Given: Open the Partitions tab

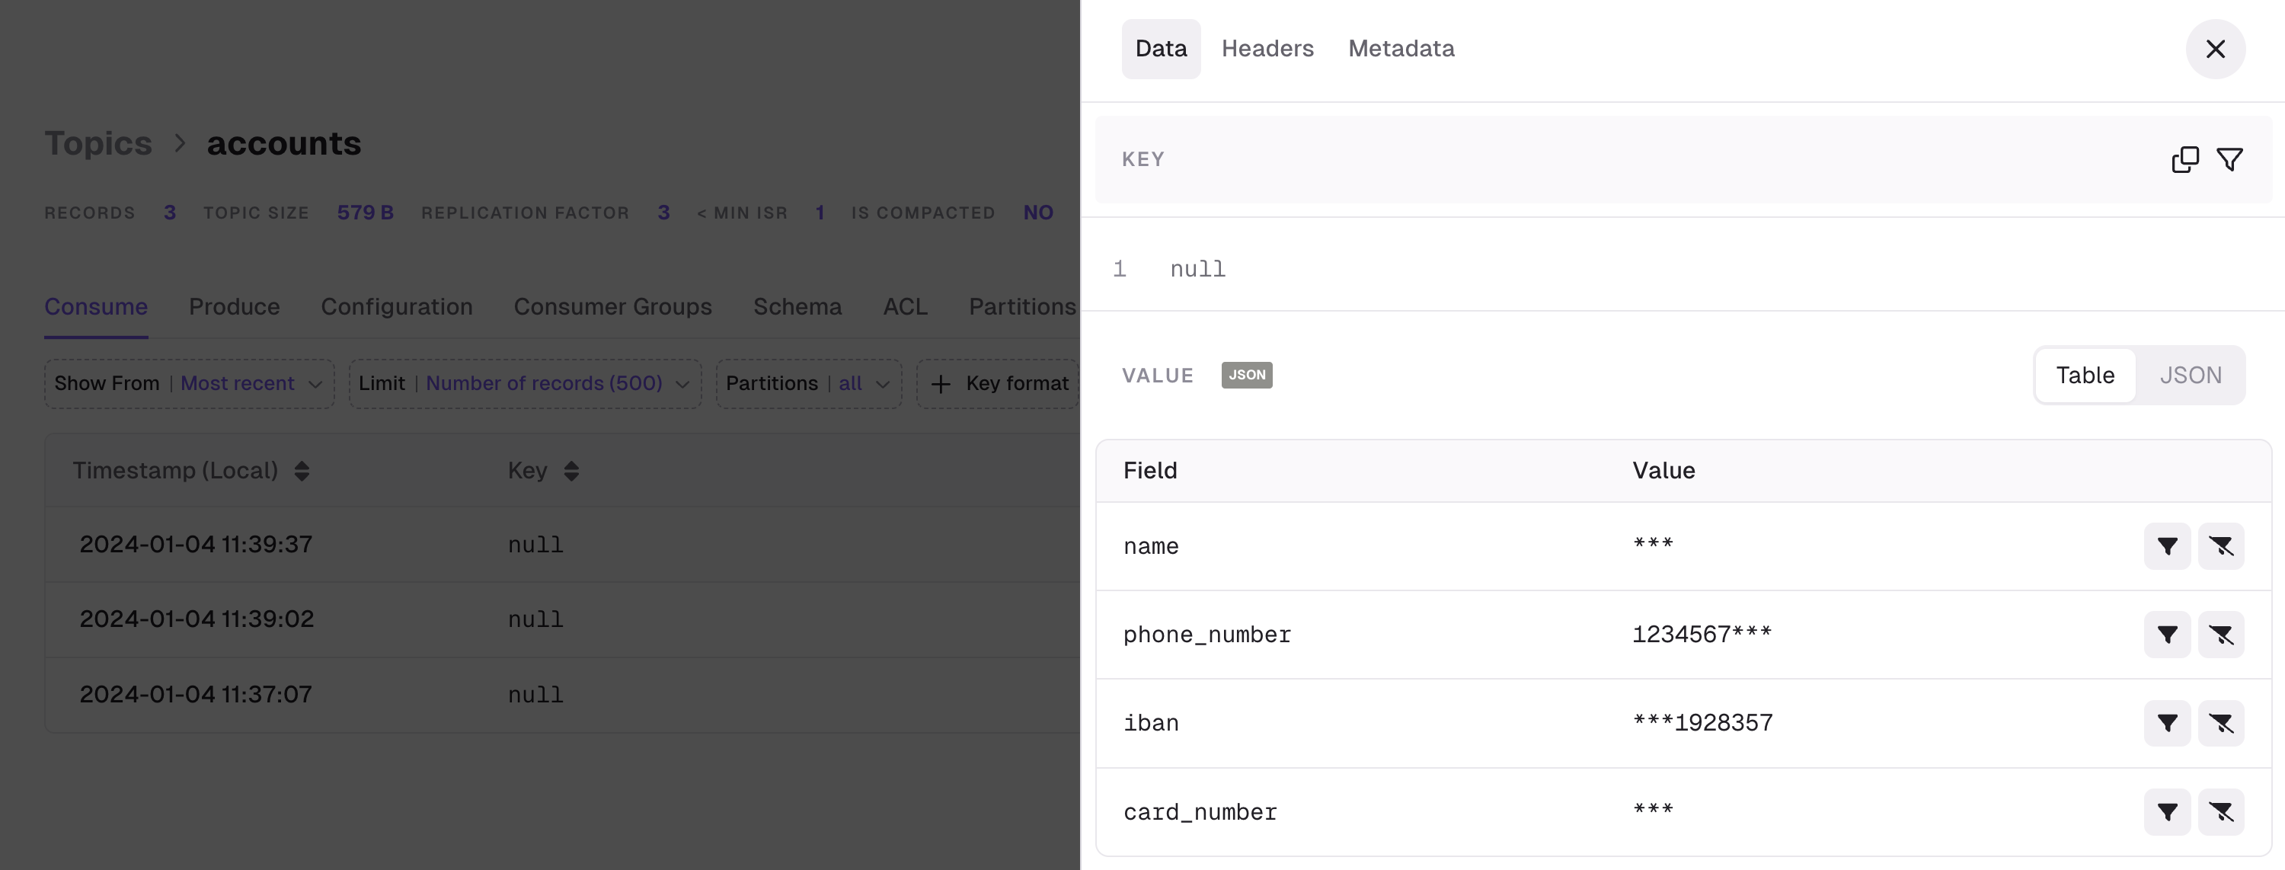Looking at the screenshot, I should pos(1022,307).
